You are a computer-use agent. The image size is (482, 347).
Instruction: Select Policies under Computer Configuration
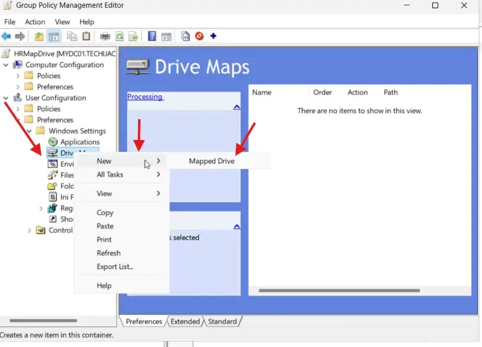pos(49,76)
